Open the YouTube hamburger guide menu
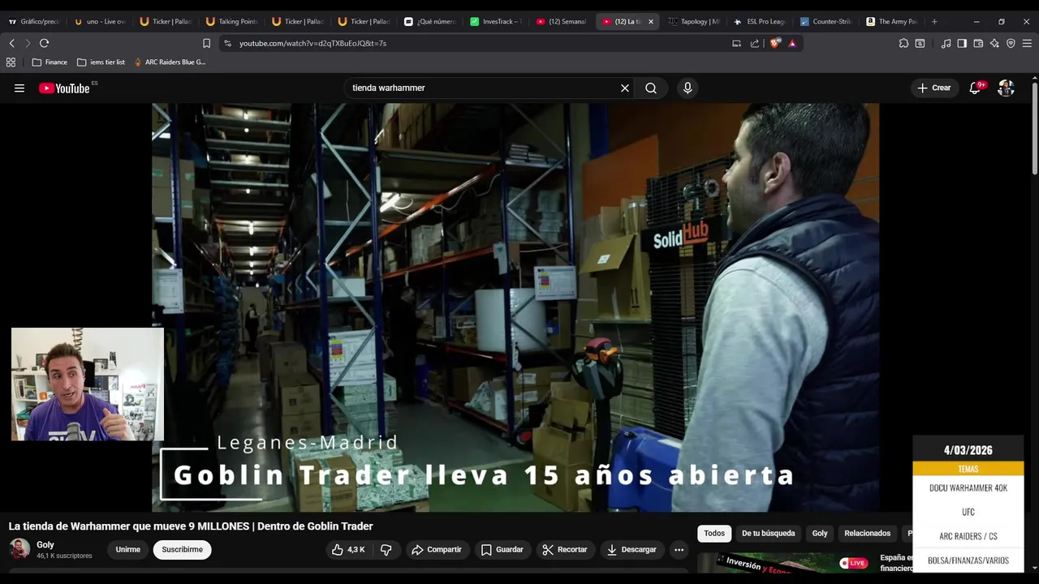This screenshot has height=584, width=1039. (19, 88)
